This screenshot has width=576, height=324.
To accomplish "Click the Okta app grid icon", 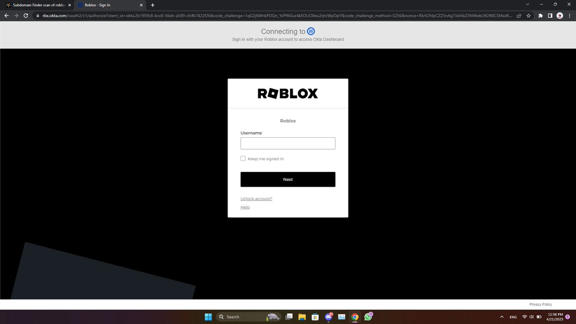I will click(x=311, y=31).
